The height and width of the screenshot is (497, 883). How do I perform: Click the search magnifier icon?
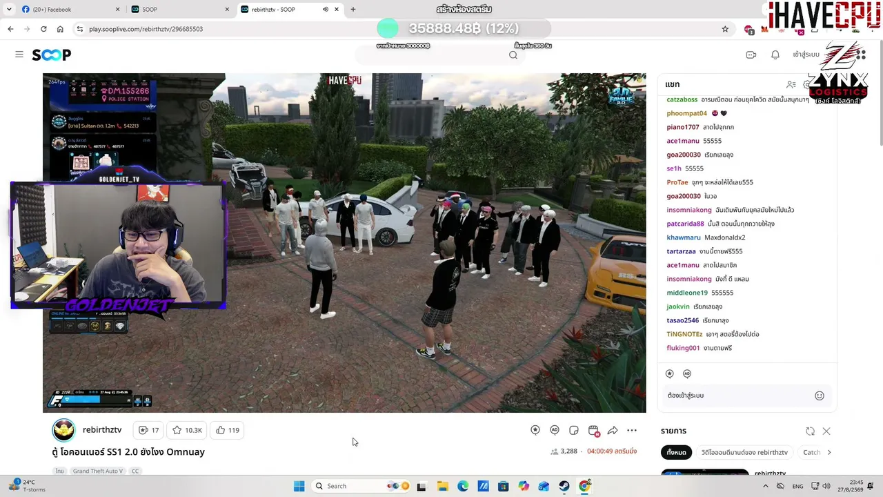513,55
